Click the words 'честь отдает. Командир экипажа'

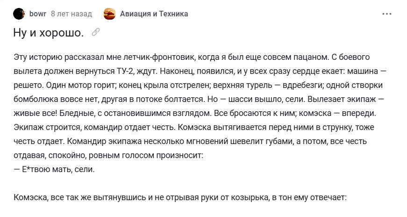pyautogui.click(x=78, y=141)
